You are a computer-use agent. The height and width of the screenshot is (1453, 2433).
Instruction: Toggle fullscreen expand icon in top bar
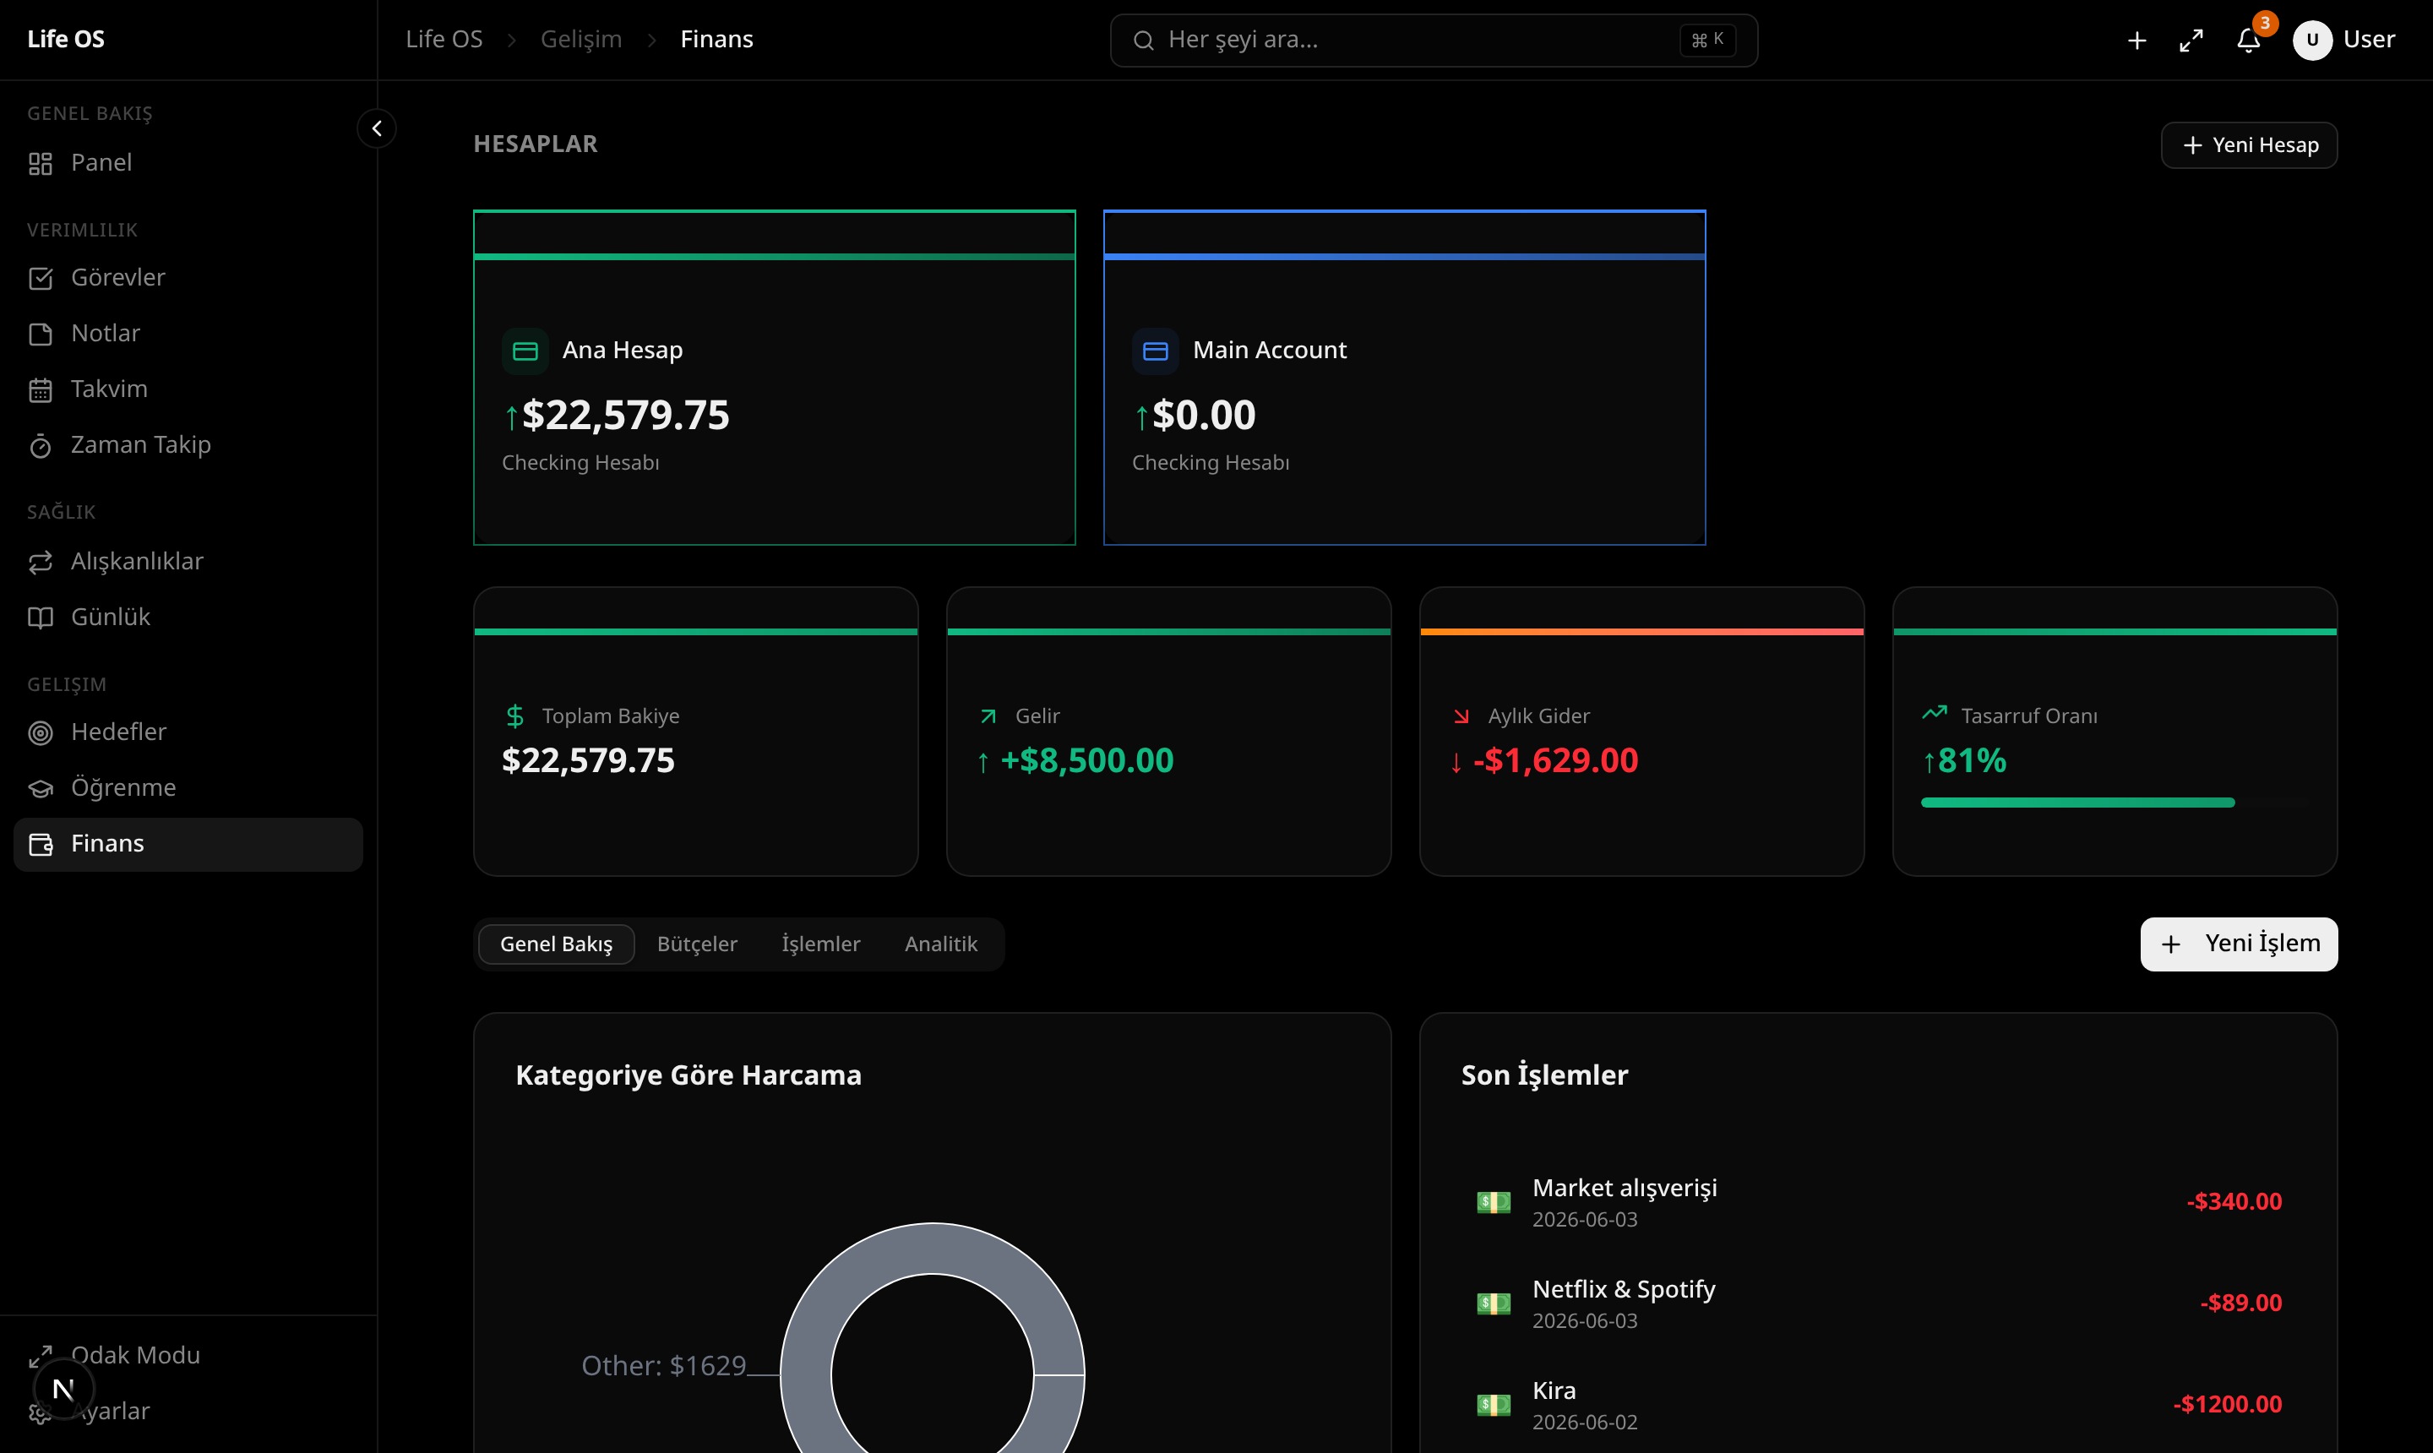tap(2191, 41)
